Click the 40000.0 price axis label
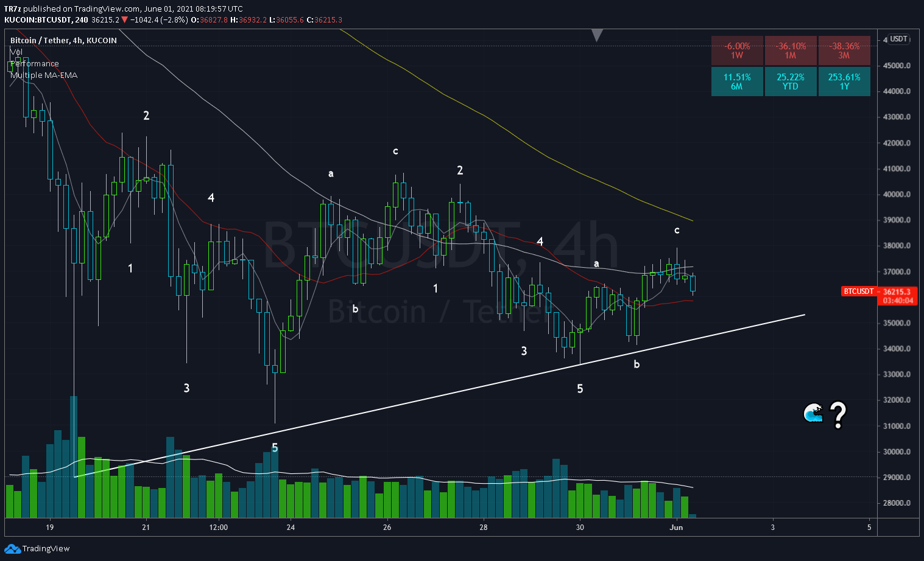 897,195
